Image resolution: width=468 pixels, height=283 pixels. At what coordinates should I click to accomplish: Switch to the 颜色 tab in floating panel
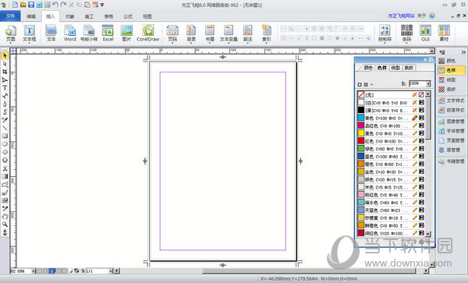(x=367, y=68)
